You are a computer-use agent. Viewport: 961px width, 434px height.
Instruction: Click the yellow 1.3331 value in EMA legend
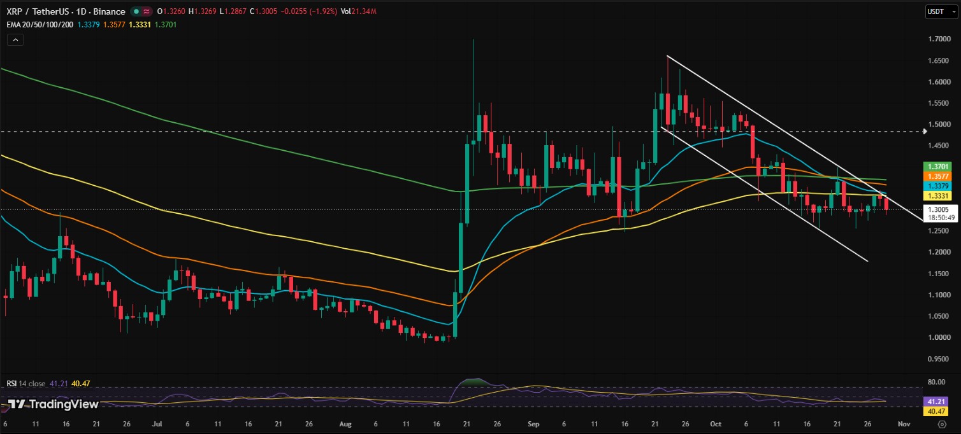140,25
